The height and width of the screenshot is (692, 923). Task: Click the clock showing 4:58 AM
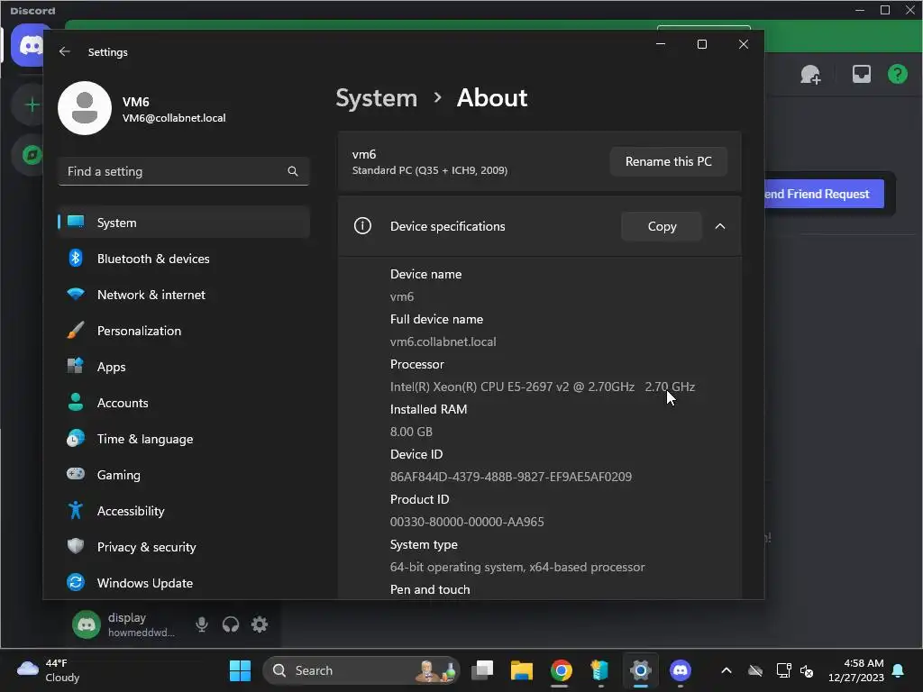[856, 670]
